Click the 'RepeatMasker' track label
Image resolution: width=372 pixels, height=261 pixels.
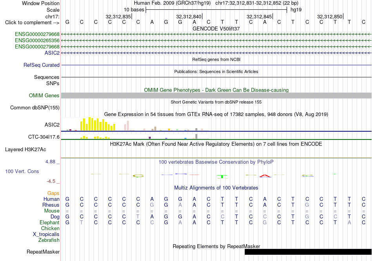point(43,252)
